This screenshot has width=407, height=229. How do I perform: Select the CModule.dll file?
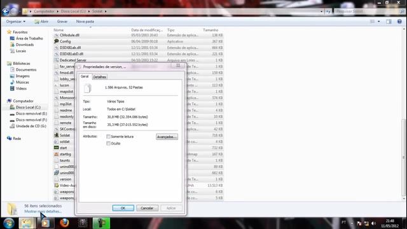click(x=69, y=35)
